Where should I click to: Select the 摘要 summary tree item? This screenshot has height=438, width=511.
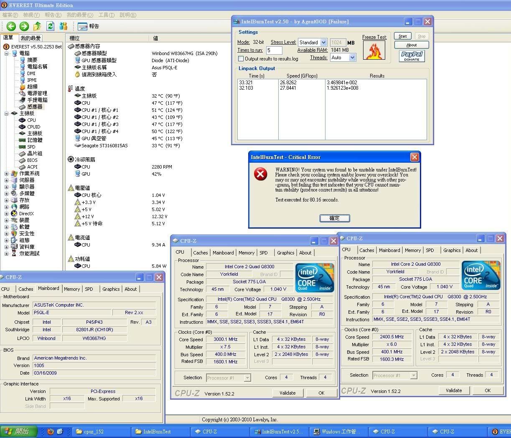(x=32, y=60)
